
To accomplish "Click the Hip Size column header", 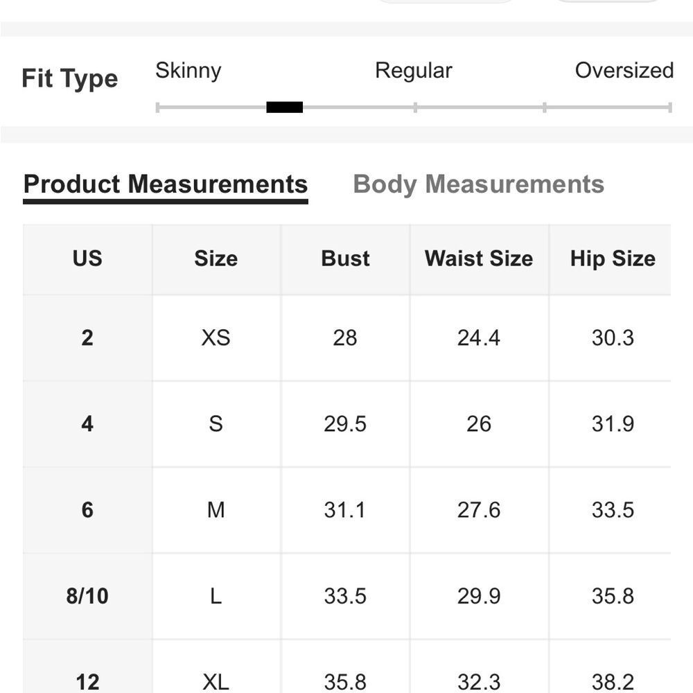I will (x=613, y=258).
